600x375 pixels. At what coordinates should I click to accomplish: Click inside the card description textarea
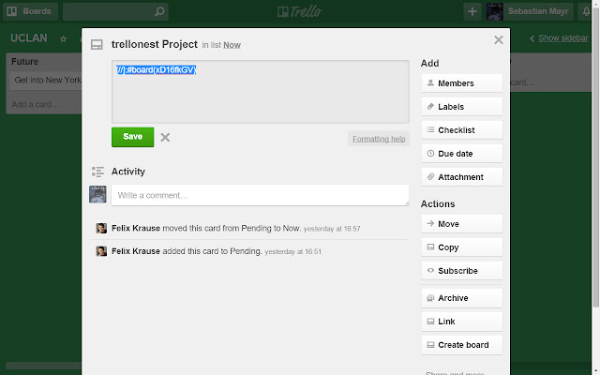[261, 92]
